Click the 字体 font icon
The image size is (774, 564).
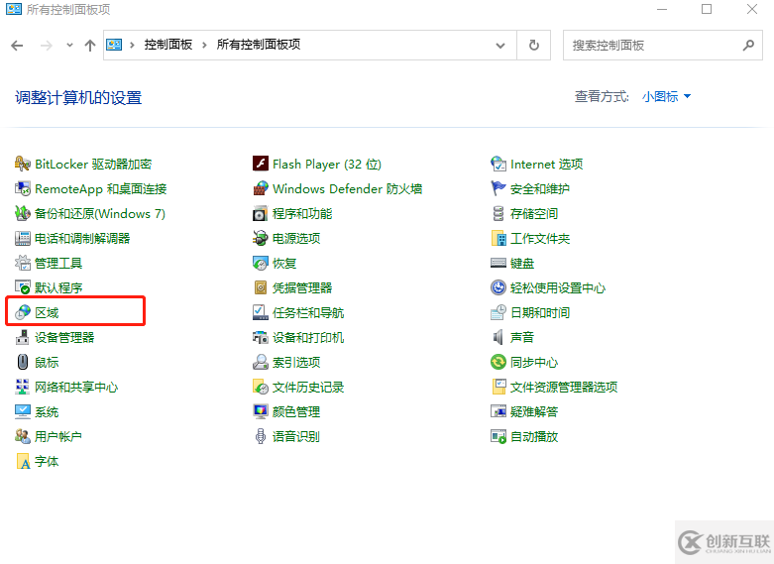[22, 461]
